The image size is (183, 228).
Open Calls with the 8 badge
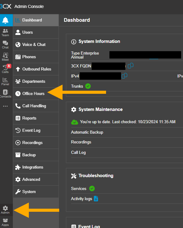[6, 69]
